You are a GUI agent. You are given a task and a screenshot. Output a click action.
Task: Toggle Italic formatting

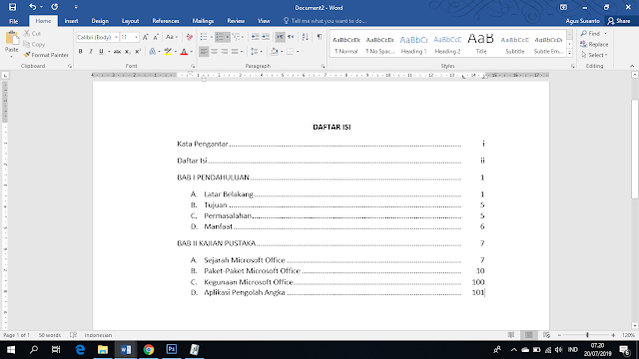point(91,52)
